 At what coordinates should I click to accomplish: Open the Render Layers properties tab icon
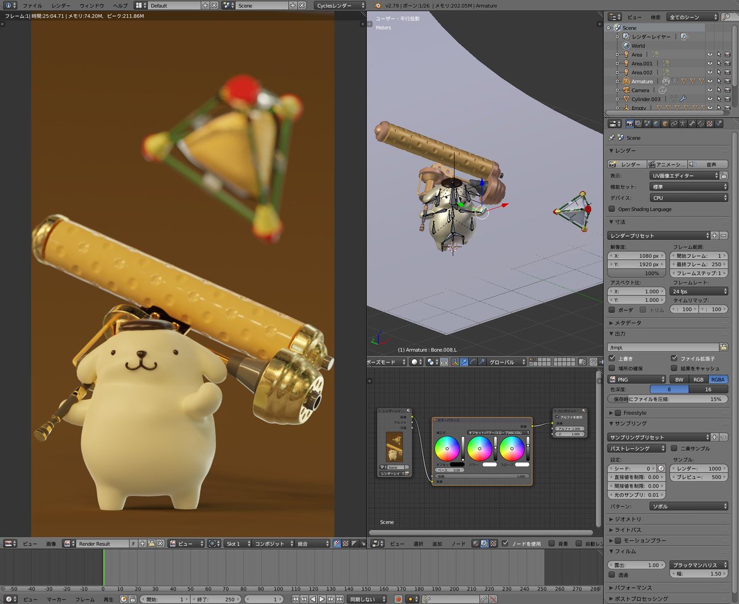[639, 124]
